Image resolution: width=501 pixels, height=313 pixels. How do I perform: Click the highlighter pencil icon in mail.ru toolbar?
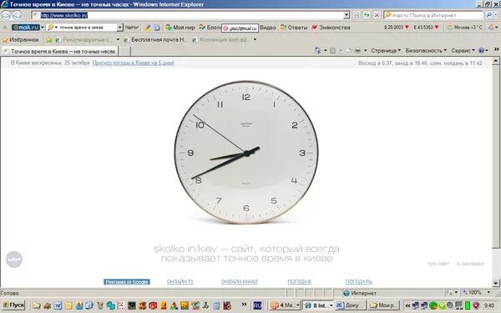148,28
